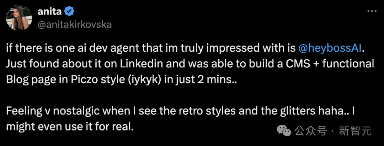Open the three-dot more options menu
Viewport: 384px width, 146px height.
(x=372, y=11)
